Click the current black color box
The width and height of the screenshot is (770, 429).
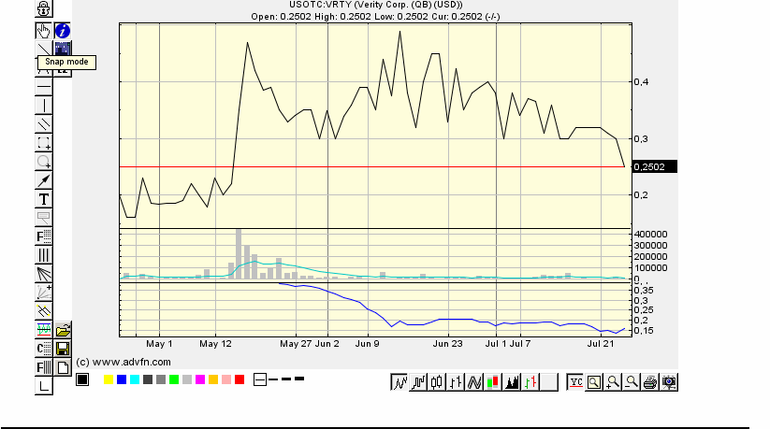pos(82,379)
